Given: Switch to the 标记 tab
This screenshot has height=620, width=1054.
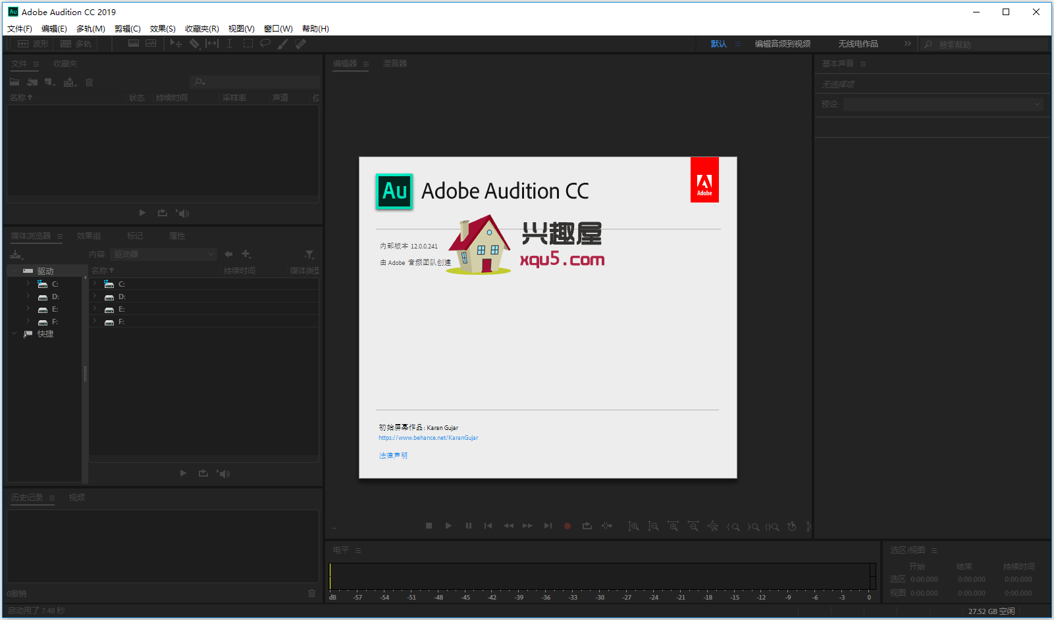Looking at the screenshot, I should tap(135, 236).
